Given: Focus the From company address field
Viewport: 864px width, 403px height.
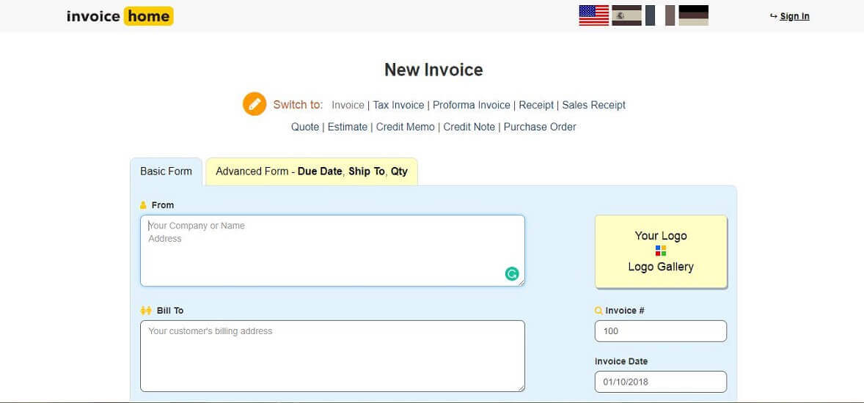Looking at the screenshot, I should click(x=332, y=251).
